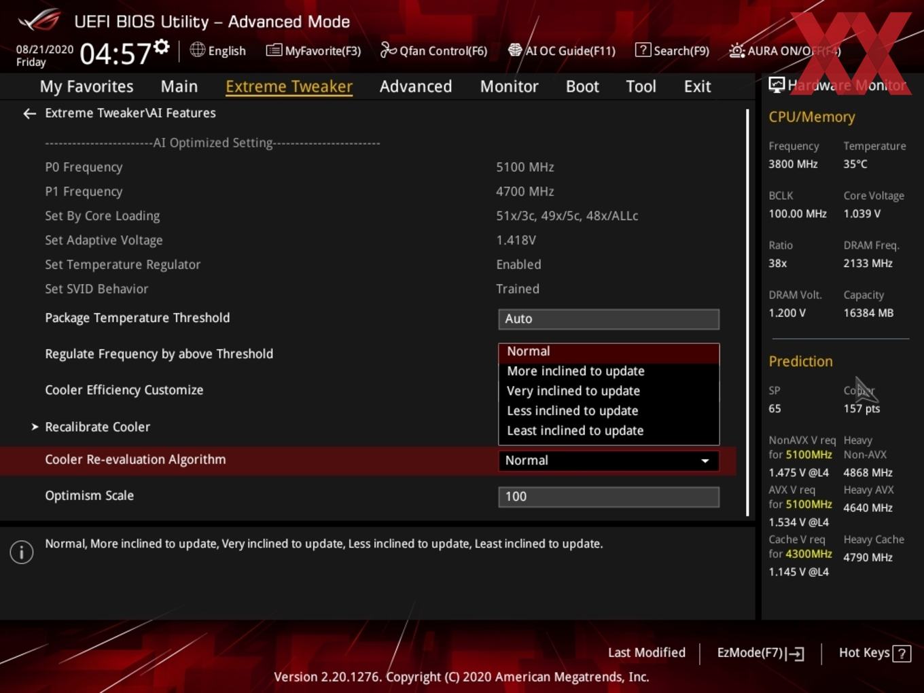
Task: Click the globe language icon
Action: click(197, 50)
